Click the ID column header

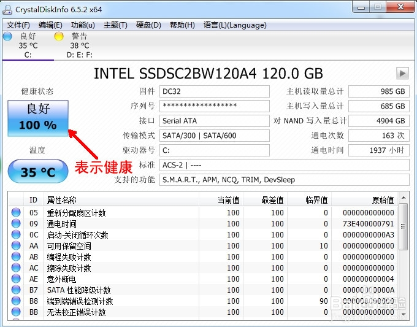coord(33,200)
